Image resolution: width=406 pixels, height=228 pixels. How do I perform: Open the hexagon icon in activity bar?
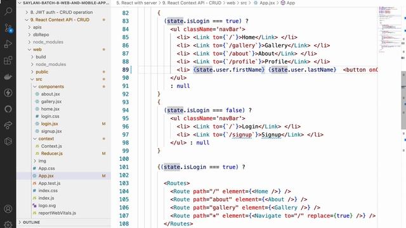tap(8, 141)
